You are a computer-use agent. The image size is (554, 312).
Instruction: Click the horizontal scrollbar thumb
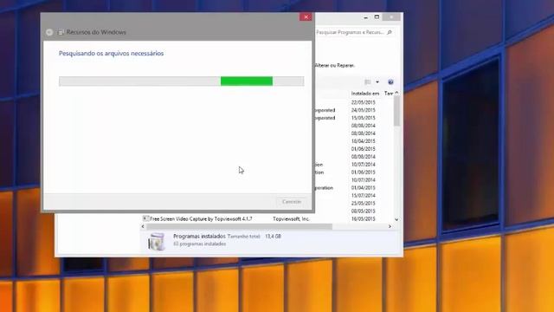point(239,226)
